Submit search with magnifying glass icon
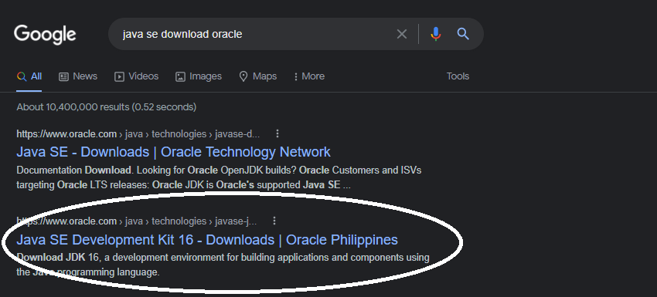 click(x=462, y=34)
